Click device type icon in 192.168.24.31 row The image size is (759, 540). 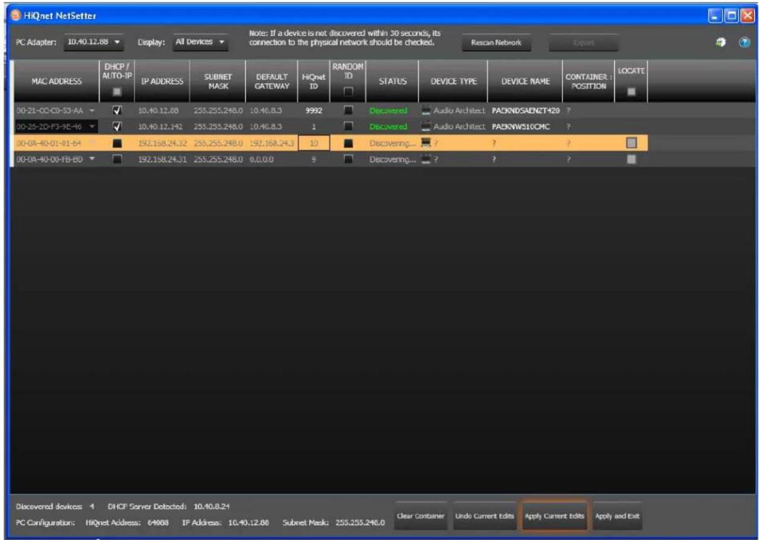[x=427, y=159]
